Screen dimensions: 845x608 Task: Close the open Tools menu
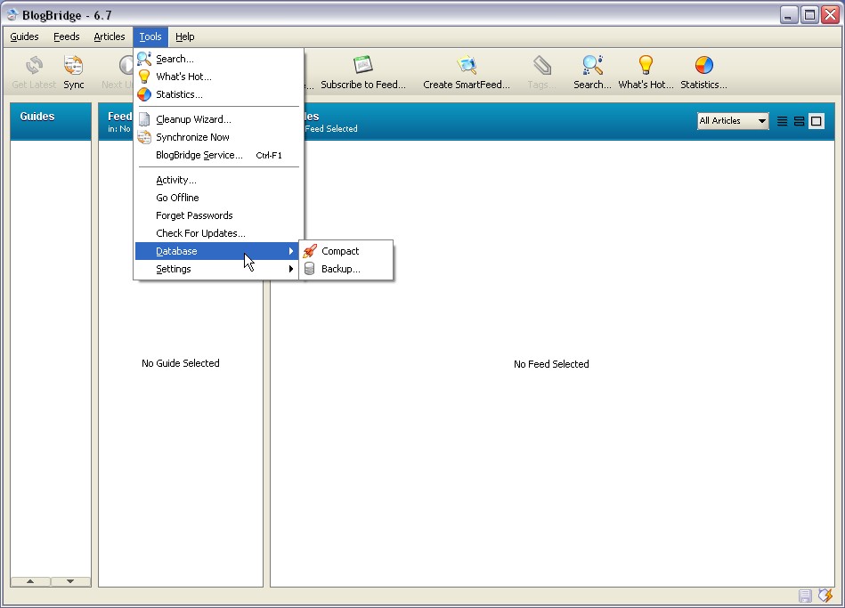pos(150,36)
